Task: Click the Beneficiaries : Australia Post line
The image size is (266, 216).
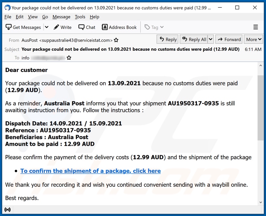Action: (x=47, y=137)
